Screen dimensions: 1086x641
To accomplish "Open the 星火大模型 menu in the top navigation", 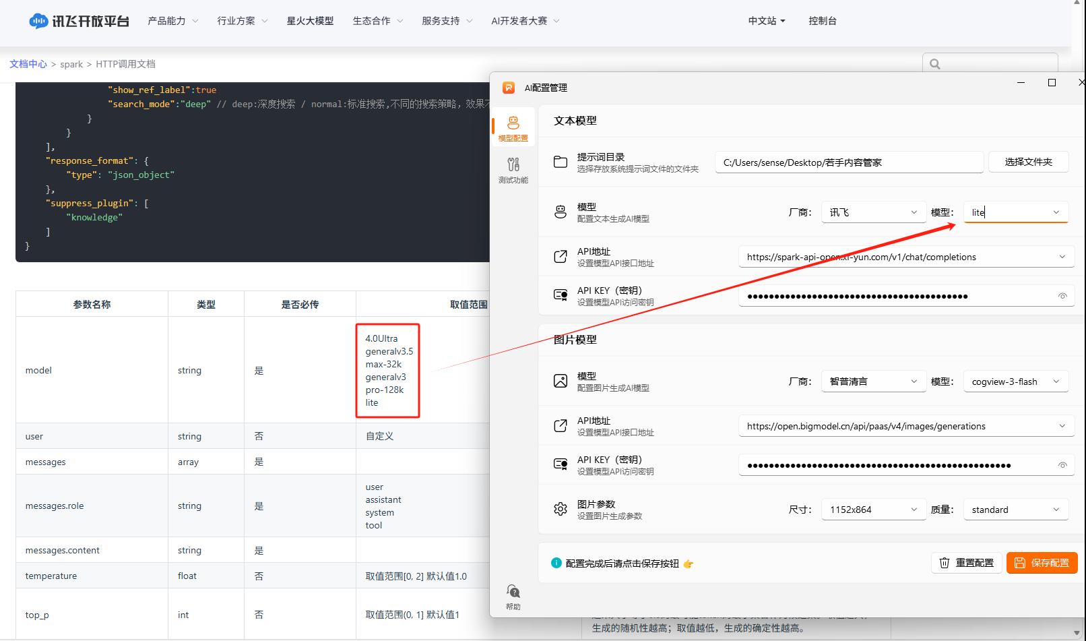I will pyautogui.click(x=309, y=21).
